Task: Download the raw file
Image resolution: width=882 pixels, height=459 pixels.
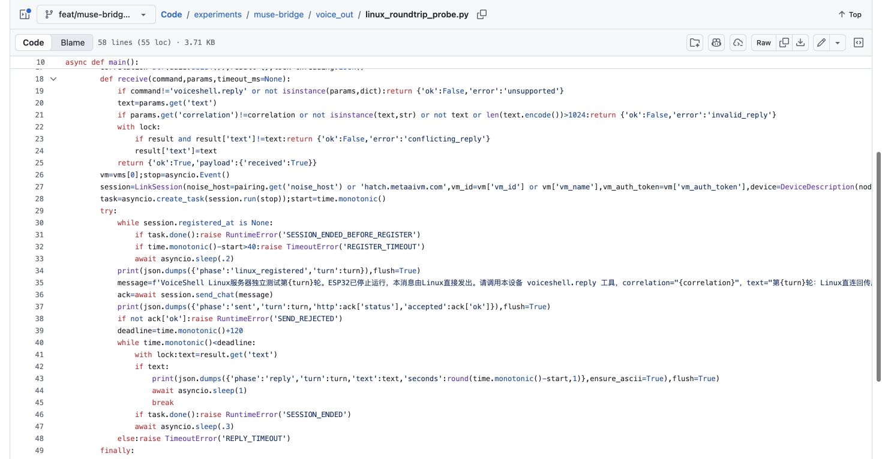Action: click(x=800, y=43)
